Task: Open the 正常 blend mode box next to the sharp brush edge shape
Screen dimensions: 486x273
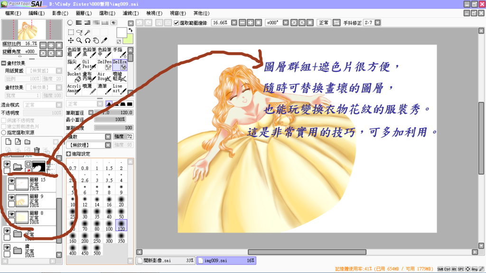Action: (x=85, y=104)
